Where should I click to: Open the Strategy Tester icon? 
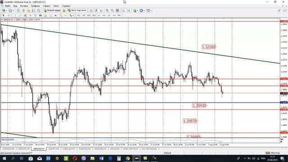(x=39, y=10)
